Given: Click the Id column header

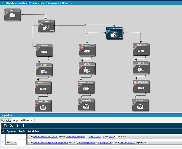Looking at the screenshot, I should tap(3, 131).
